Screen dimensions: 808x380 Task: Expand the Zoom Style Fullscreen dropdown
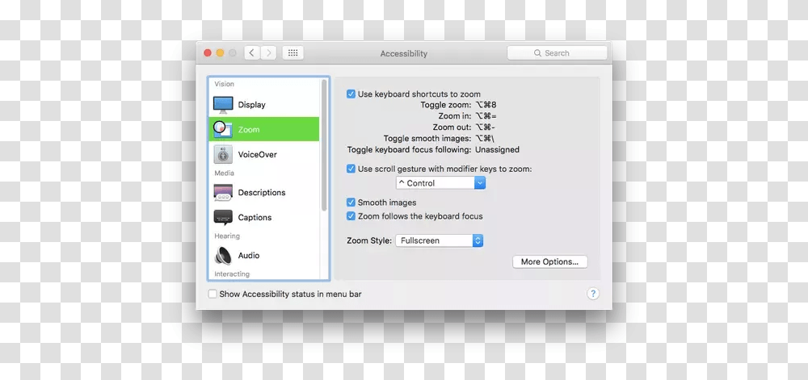[x=440, y=240]
